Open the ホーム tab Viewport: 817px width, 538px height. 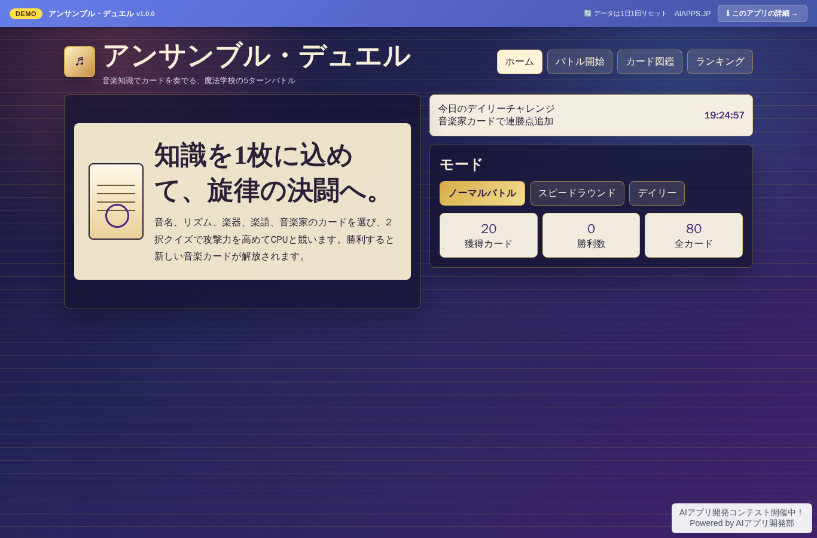tap(520, 62)
